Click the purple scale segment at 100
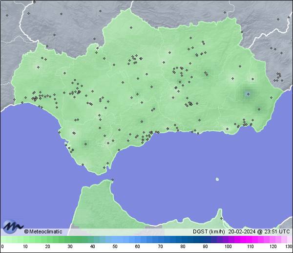The height and width of the screenshot is (253, 293). click(228, 239)
